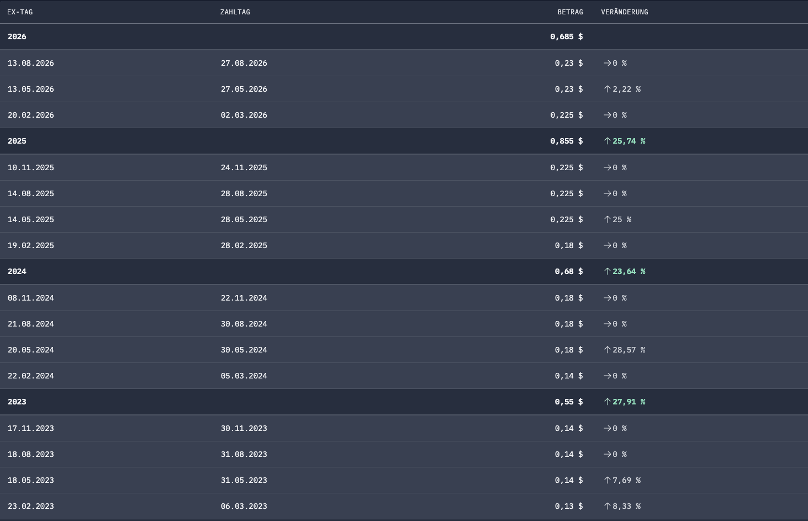Click pay date 30.08.2024
This screenshot has width=808, height=521.
pyautogui.click(x=244, y=324)
